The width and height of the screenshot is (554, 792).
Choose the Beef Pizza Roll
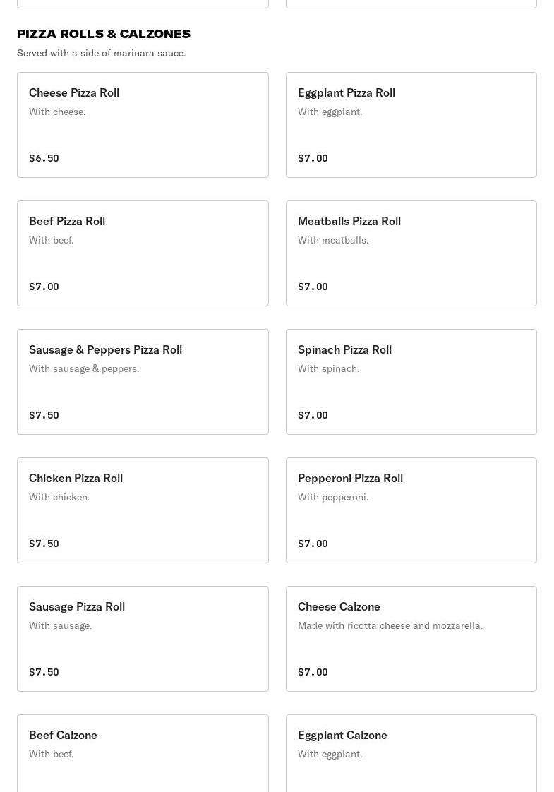143,253
